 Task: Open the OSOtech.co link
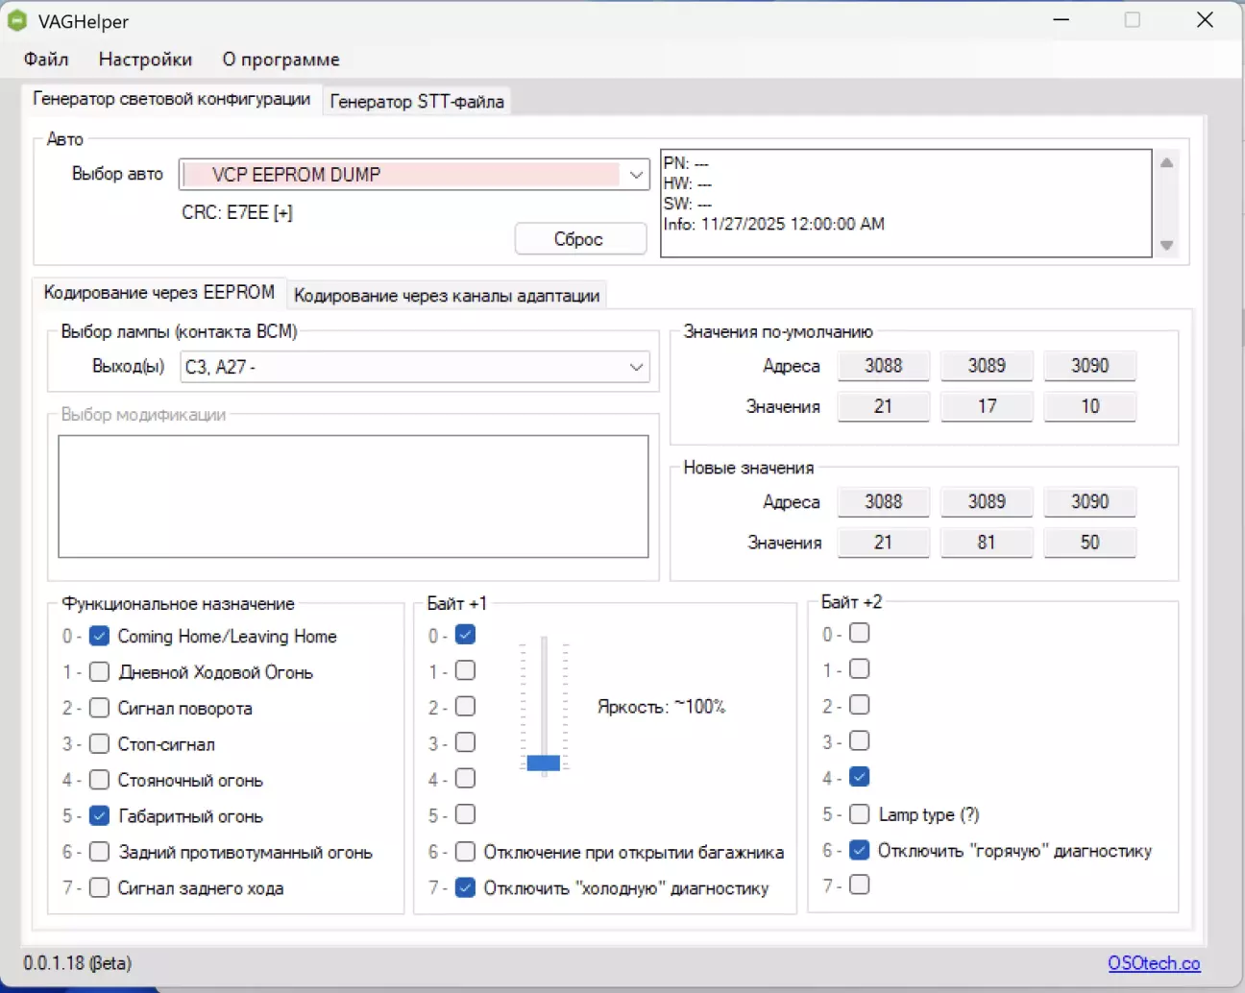pos(1154,963)
